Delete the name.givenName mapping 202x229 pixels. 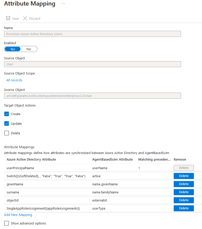click(x=184, y=184)
